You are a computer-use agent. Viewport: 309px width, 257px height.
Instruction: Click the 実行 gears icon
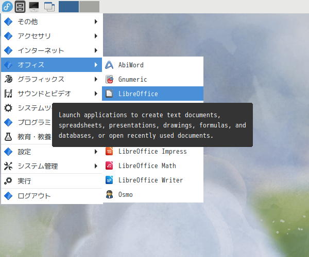[x=8, y=181]
